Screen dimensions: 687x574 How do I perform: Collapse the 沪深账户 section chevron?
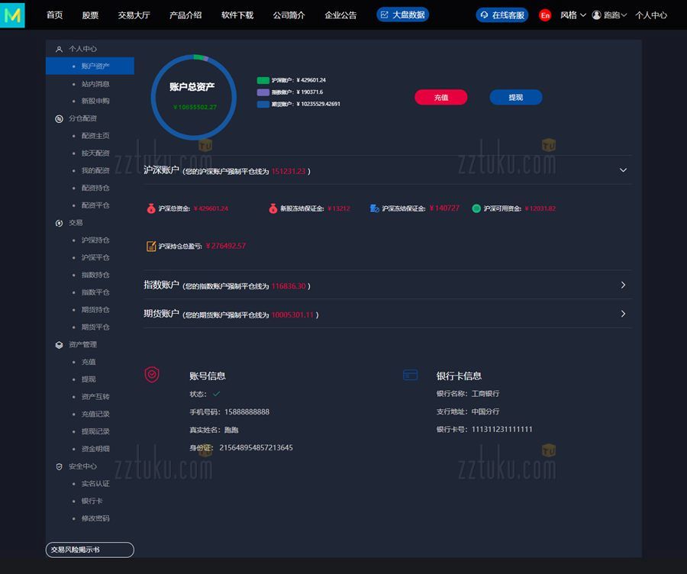pos(623,170)
